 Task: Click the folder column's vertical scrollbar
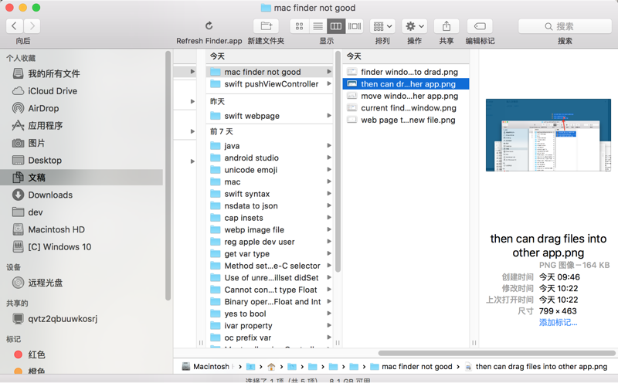pyautogui.click(x=338, y=161)
